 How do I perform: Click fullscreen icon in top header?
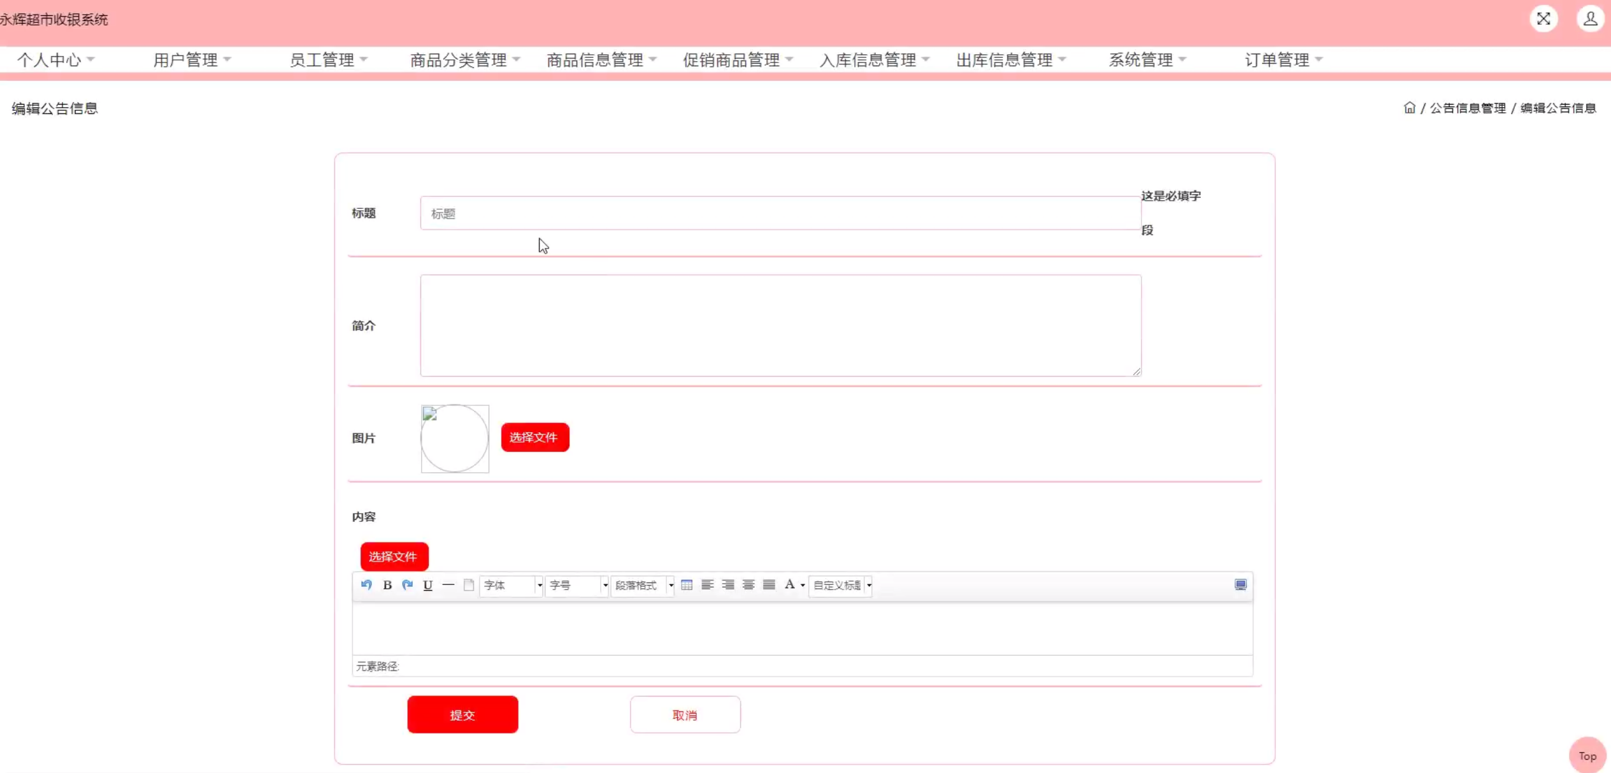(1543, 19)
